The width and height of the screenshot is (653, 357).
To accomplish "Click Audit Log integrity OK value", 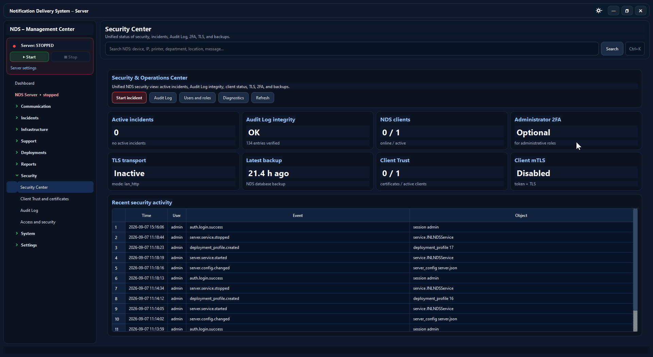I will (x=254, y=133).
